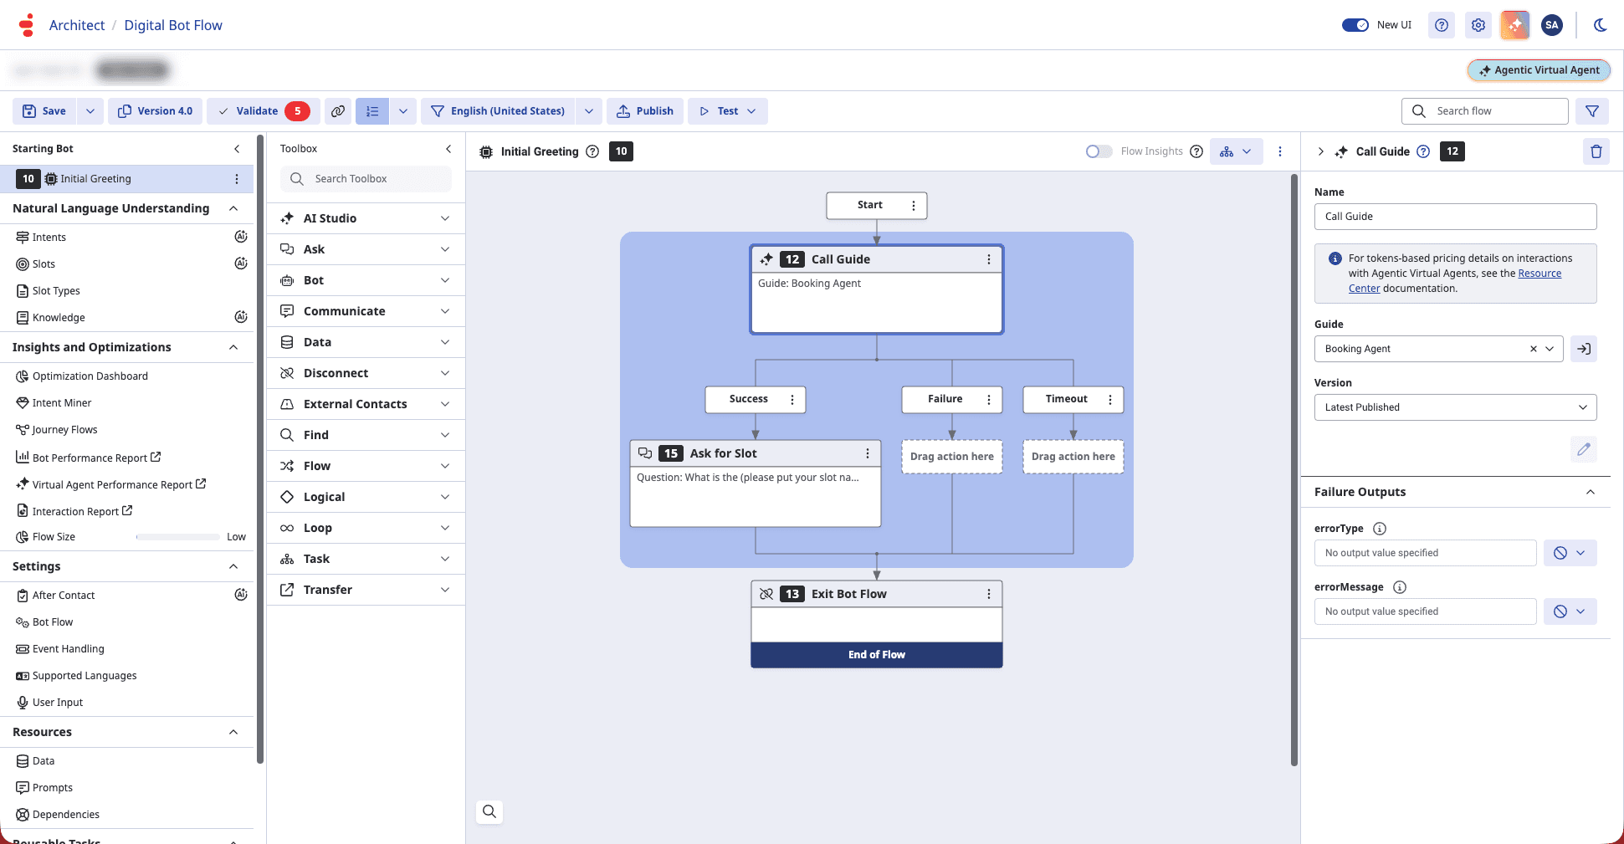This screenshot has height=844, width=1624.
Task: Open the Ask for Slot node options menu
Action: [x=868, y=453]
